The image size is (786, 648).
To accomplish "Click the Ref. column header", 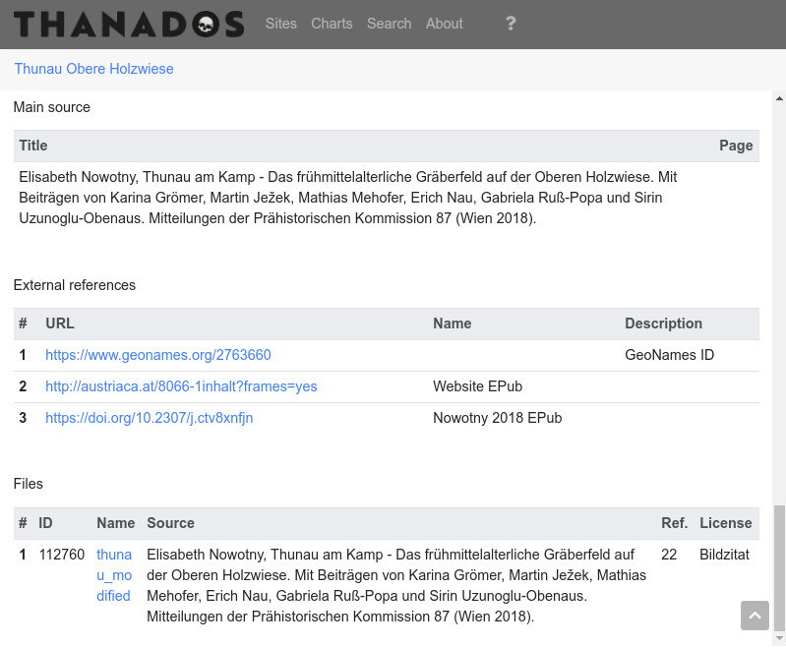I will [674, 523].
